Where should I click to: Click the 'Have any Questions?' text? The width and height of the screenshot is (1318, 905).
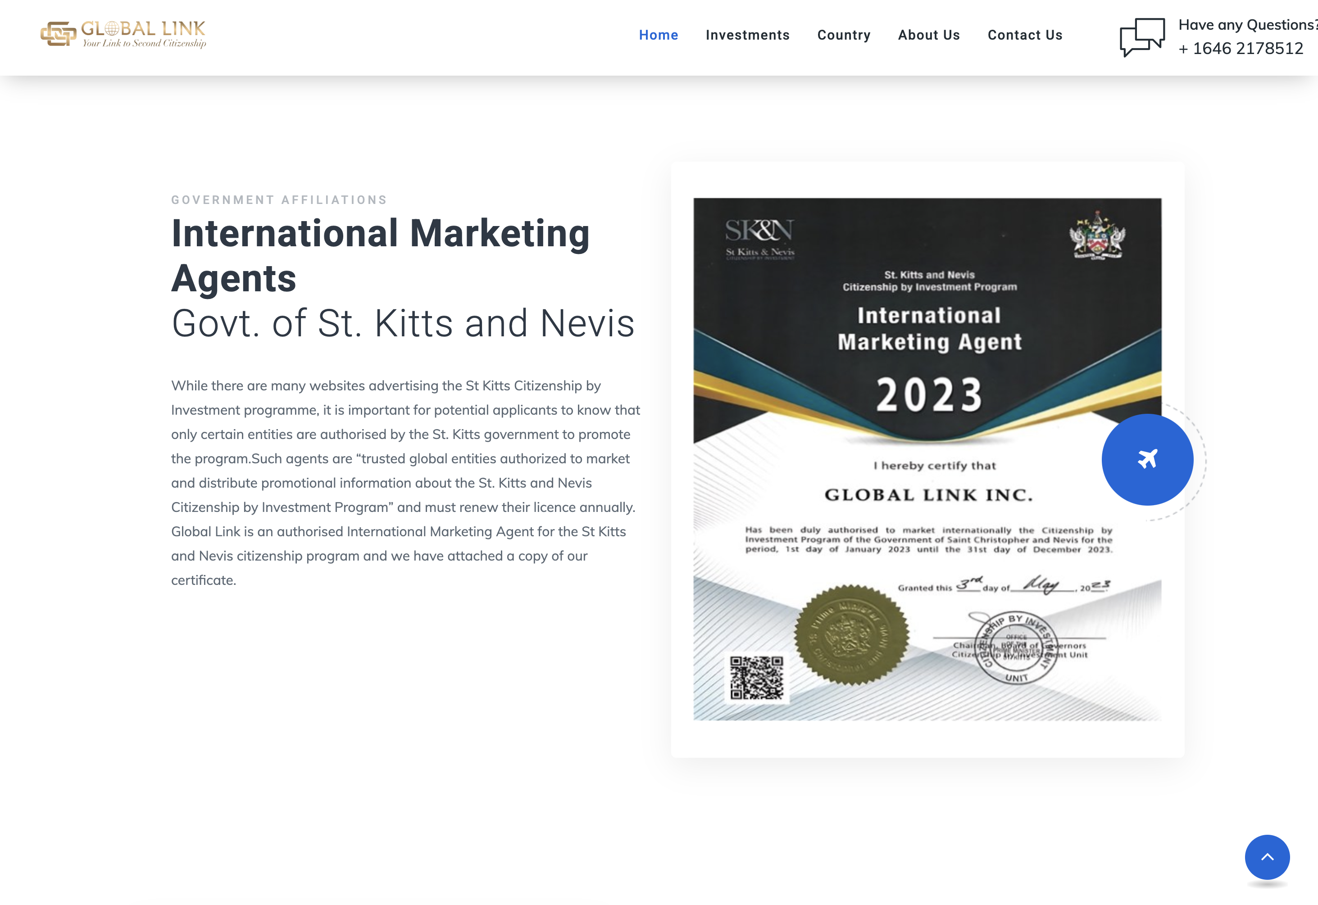coord(1246,25)
